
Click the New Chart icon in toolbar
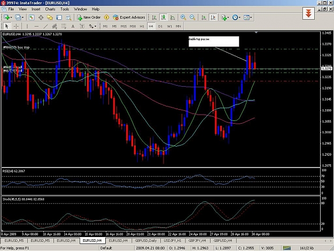pyautogui.click(x=6, y=17)
